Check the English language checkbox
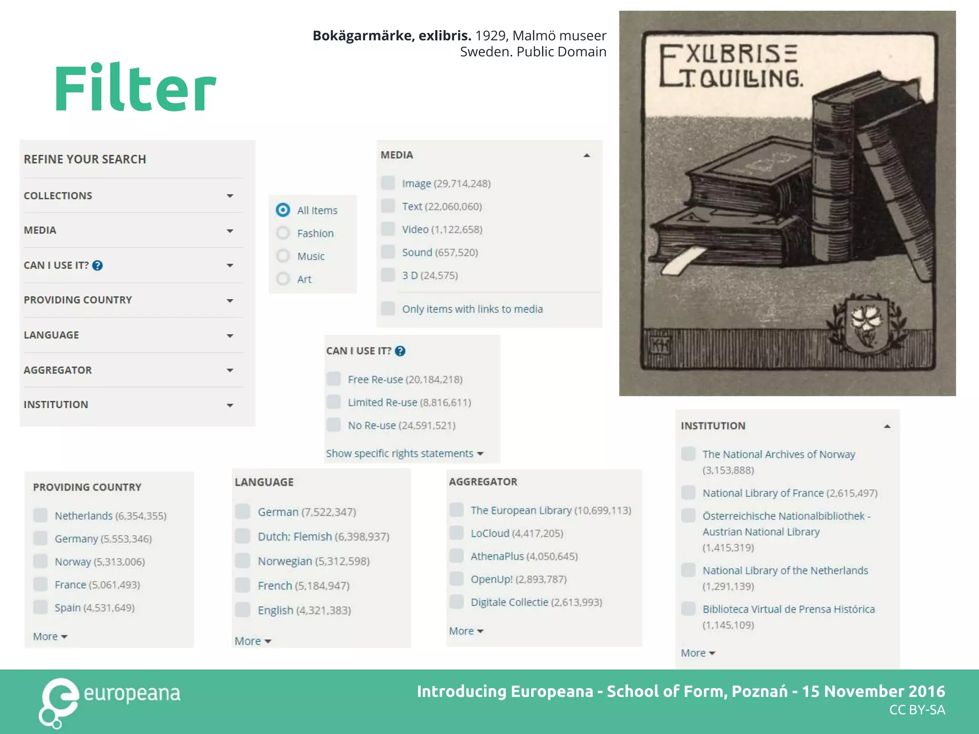 pos(243,610)
